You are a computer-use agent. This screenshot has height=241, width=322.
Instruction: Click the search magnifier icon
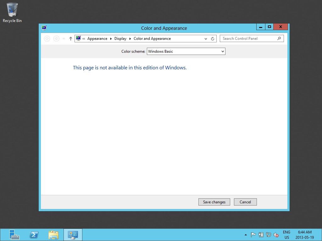(279, 39)
